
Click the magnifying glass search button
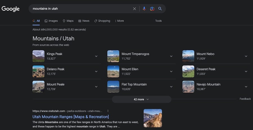[x=160, y=9]
